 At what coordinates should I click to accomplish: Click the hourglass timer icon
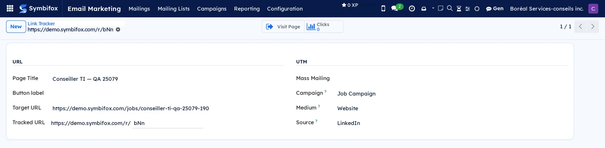pyautogui.click(x=459, y=8)
